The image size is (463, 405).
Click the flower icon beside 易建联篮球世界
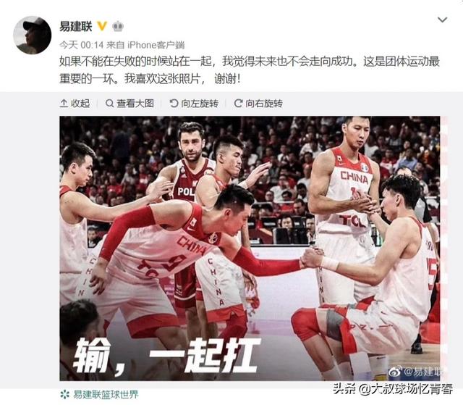tap(64, 394)
